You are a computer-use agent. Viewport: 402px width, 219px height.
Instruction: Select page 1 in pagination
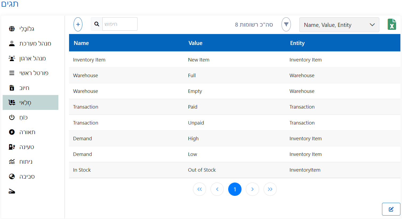(235, 189)
